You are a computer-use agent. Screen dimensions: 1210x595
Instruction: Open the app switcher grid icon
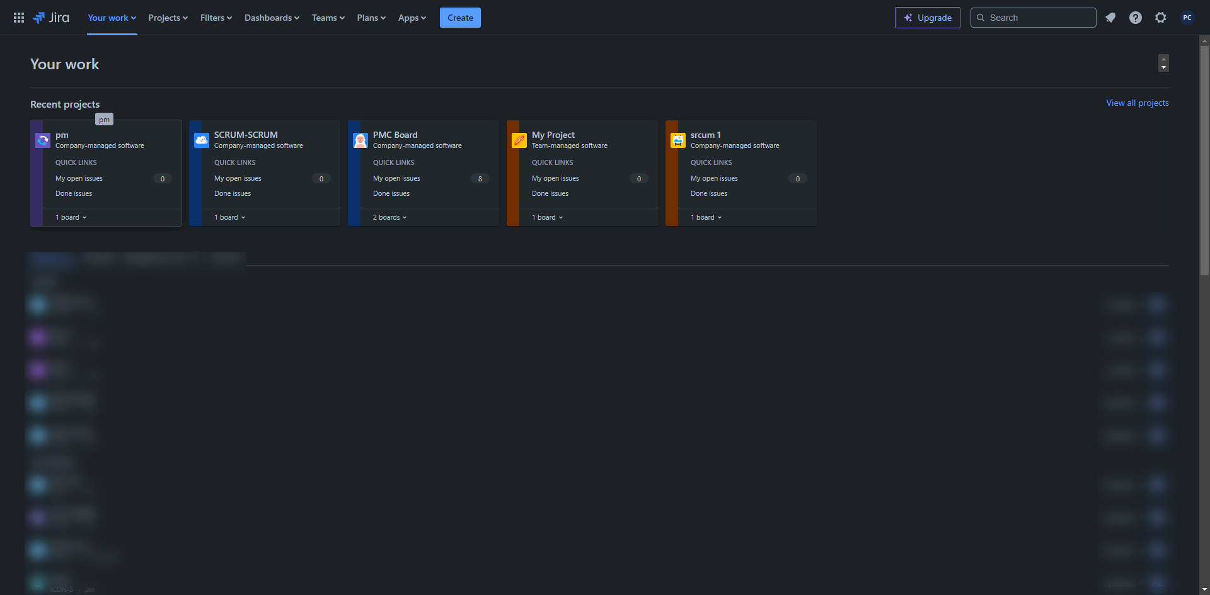19,18
